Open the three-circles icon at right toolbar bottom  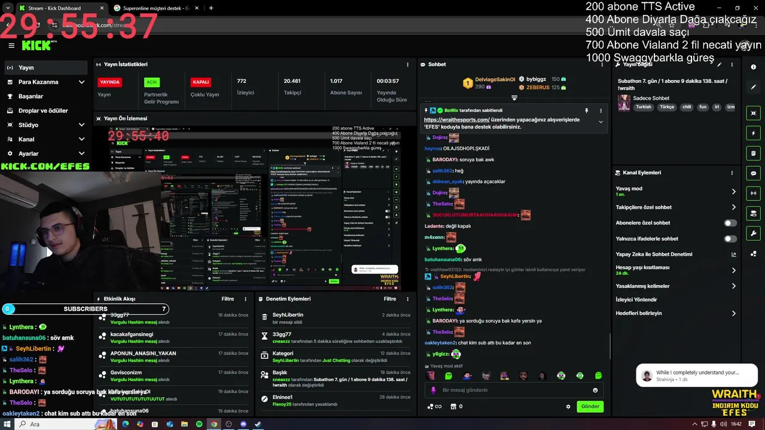tap(754, 254)
